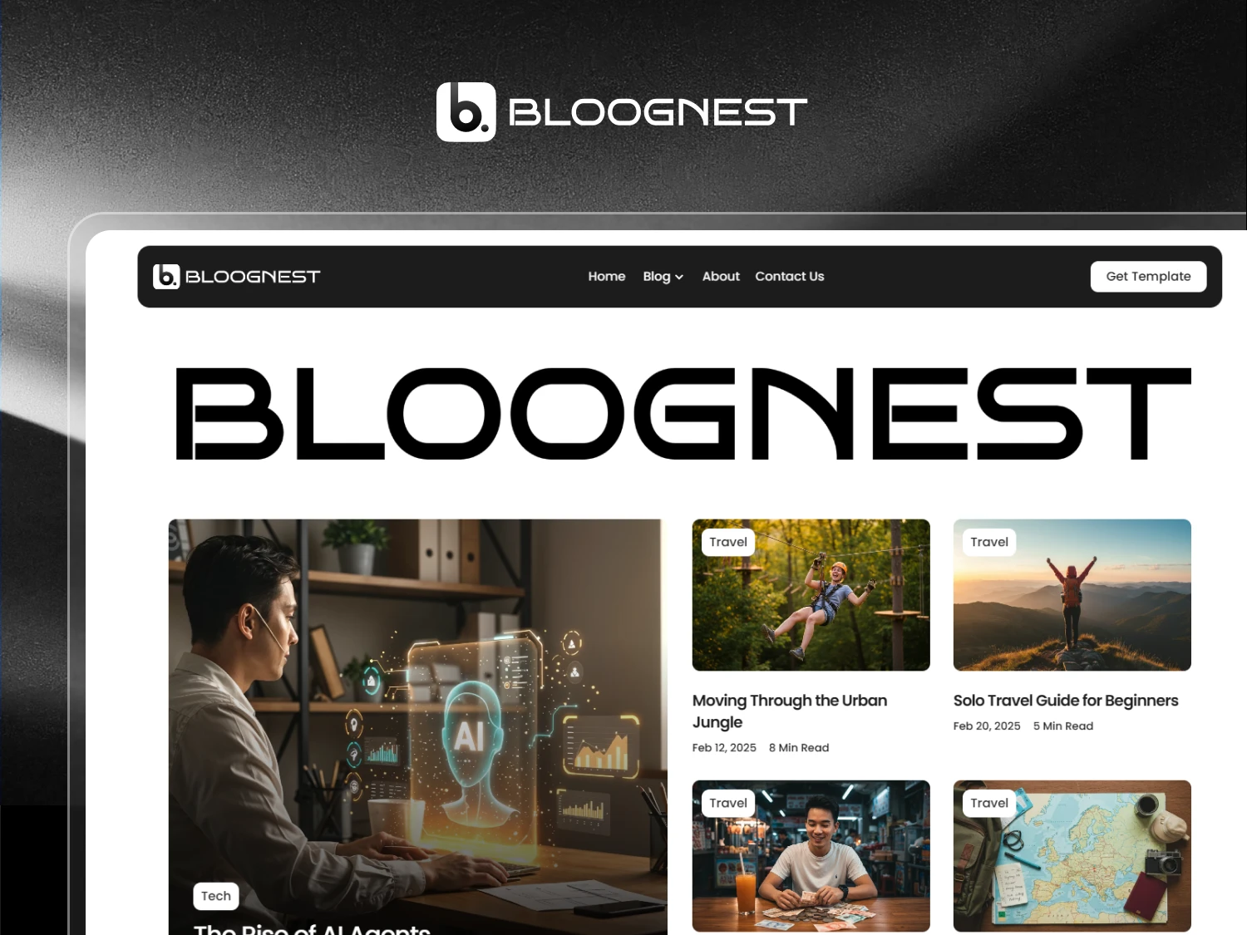Go to the About page

(721, 276)
